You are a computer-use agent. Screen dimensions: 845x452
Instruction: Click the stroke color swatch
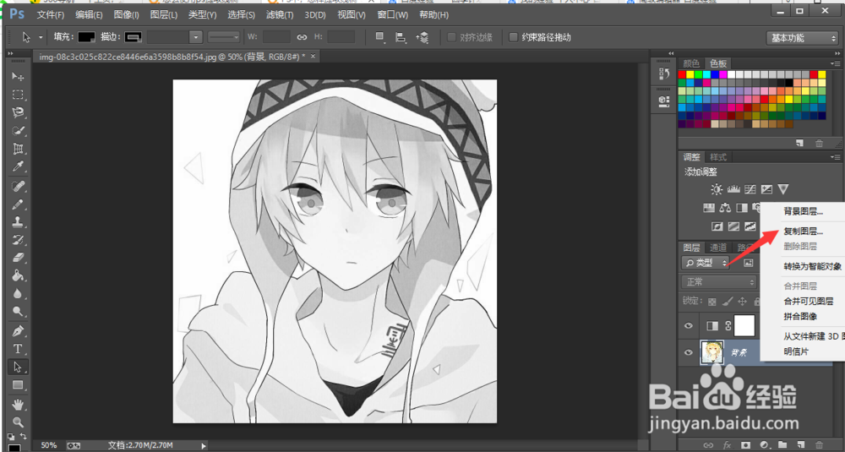[133, 37]
